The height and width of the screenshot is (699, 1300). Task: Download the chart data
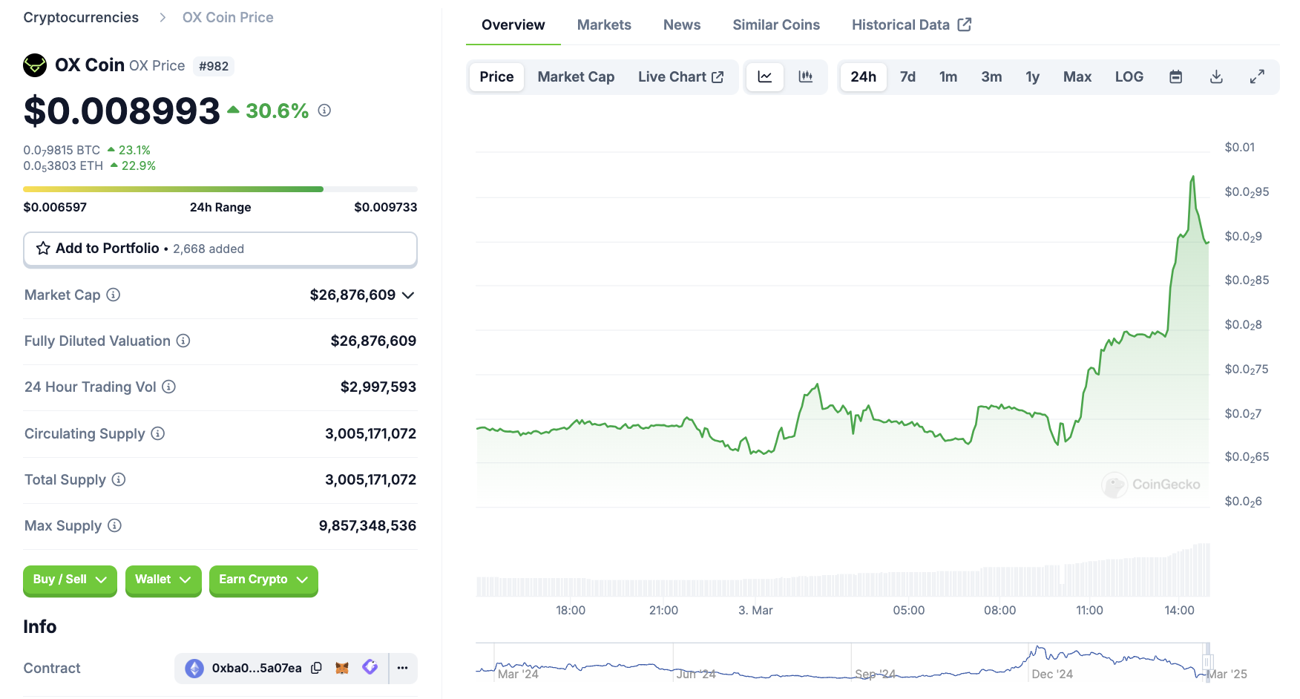(1216, 77)
